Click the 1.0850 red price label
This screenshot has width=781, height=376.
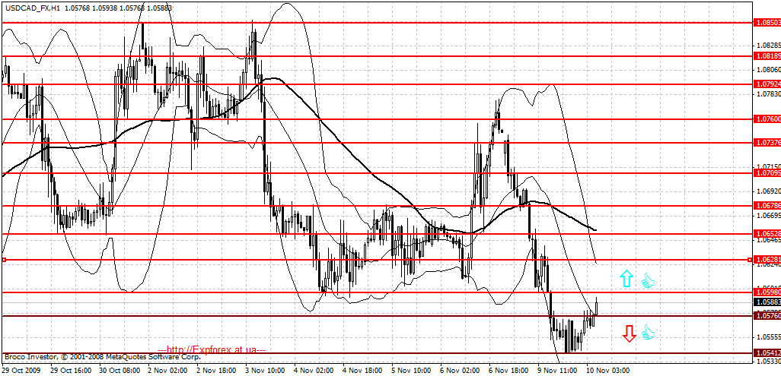768,23
